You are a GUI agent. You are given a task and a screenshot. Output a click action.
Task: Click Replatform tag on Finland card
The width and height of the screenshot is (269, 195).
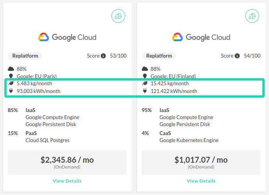point(159,56)
